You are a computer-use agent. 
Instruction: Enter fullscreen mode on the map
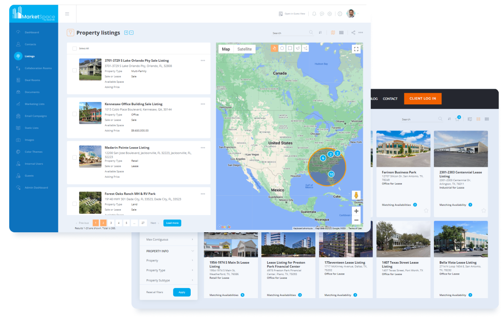pyautogui.click(x=356, y=49)
